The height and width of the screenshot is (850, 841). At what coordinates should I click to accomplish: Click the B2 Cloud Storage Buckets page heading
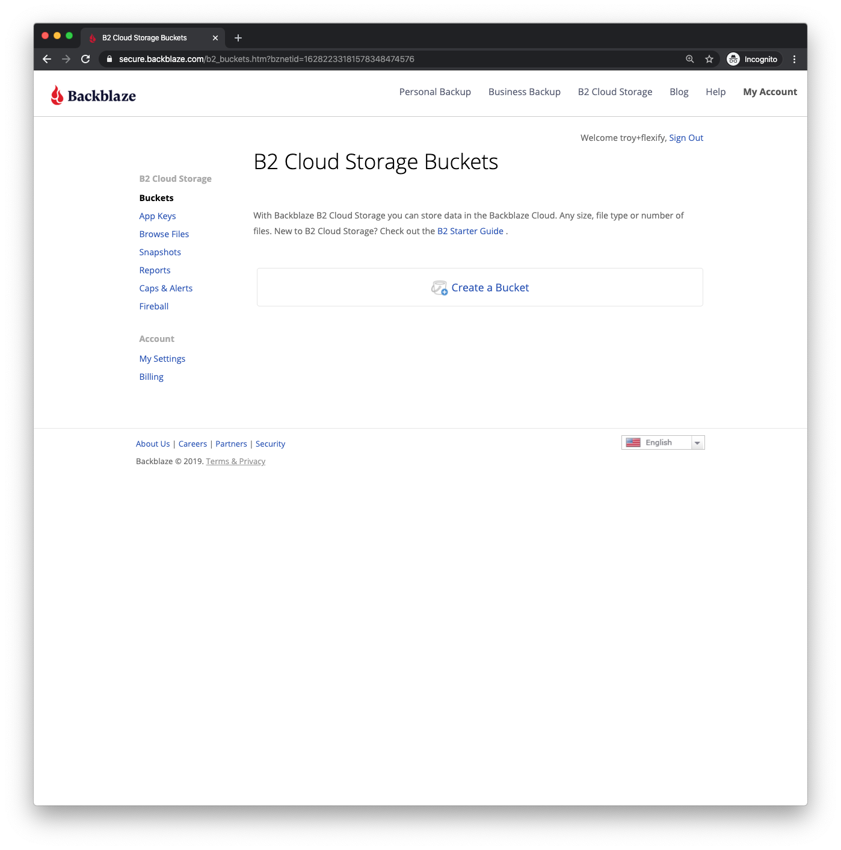[x=376, y=162]
